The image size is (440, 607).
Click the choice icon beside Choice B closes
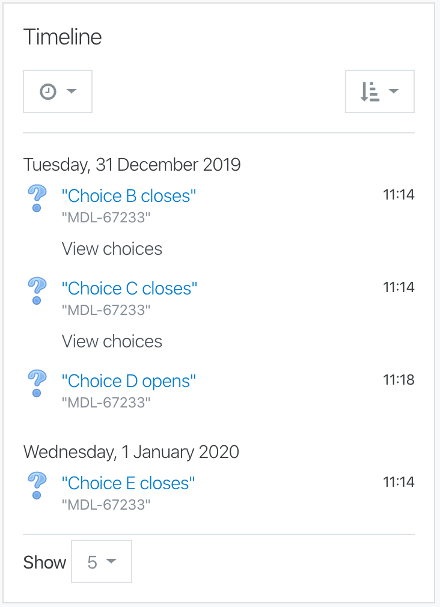click(x=37, y=198)
